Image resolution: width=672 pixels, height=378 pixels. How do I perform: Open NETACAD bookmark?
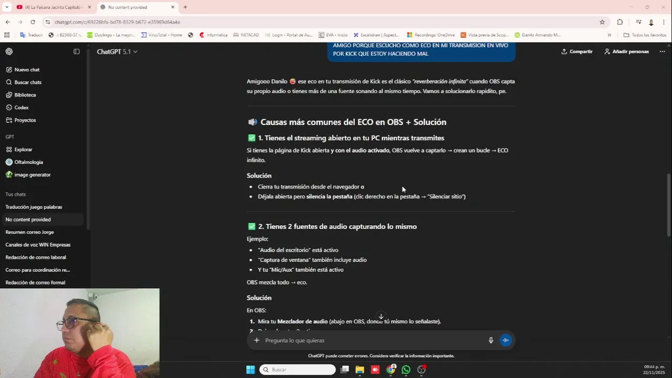[246, 35]
